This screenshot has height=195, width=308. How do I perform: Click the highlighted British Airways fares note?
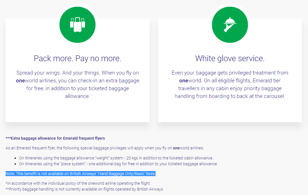(x=80, y=174)
